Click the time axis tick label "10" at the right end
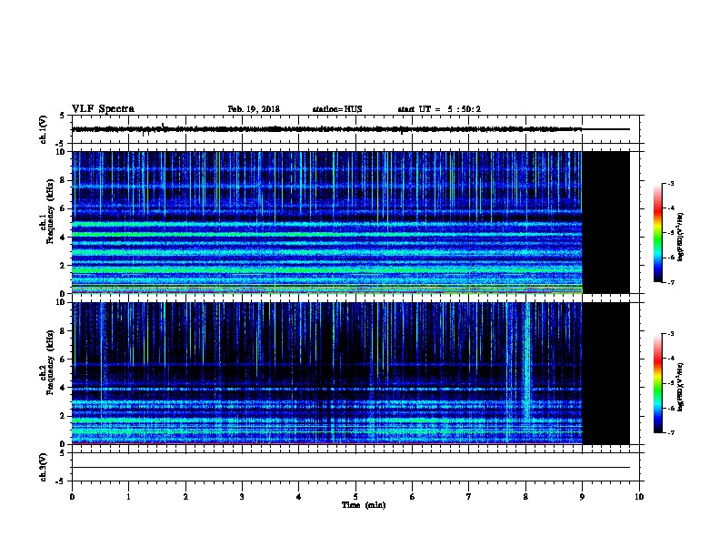Screen dimensions: 720x557 pos(639,497)
